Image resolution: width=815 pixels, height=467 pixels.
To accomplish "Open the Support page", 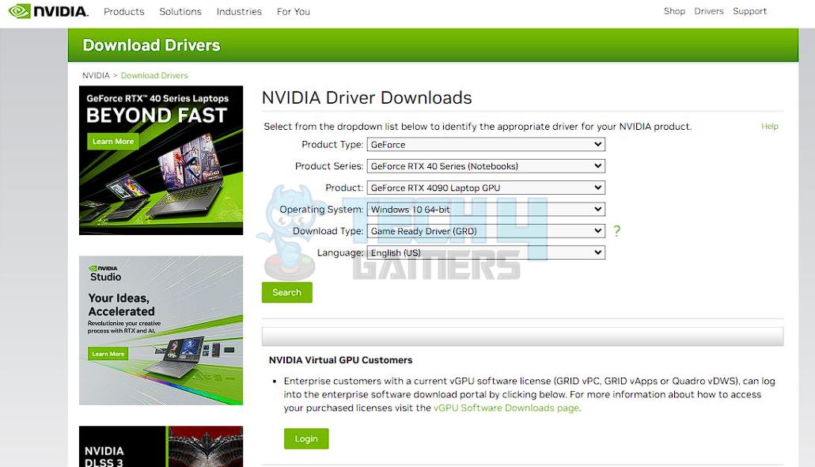I will pos(749,11).
